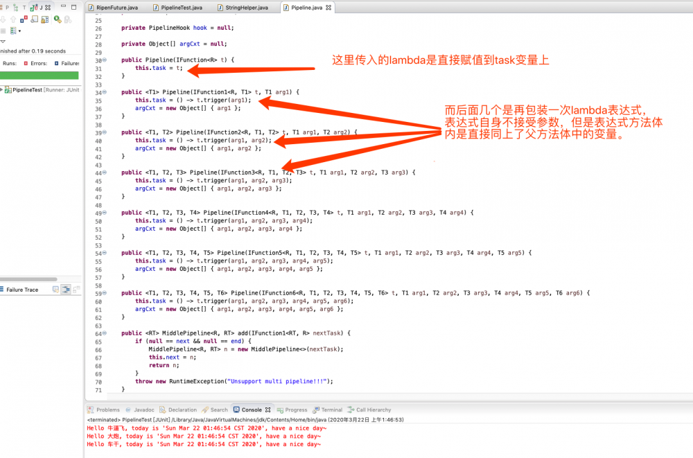
Task: Collapse the code fold at line 49
Action: tap(105, 213)
